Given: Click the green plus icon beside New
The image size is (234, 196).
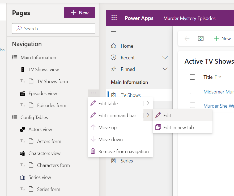Looking at the screenshot, I should [x=216, y=39].
